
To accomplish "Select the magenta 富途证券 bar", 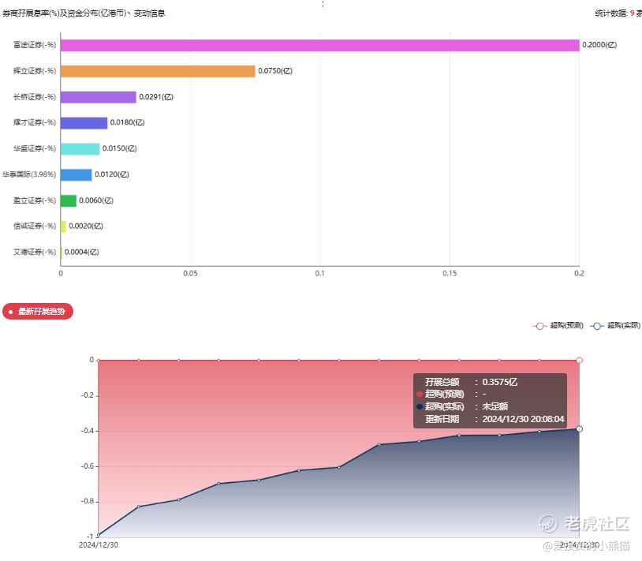I will 319,45.
